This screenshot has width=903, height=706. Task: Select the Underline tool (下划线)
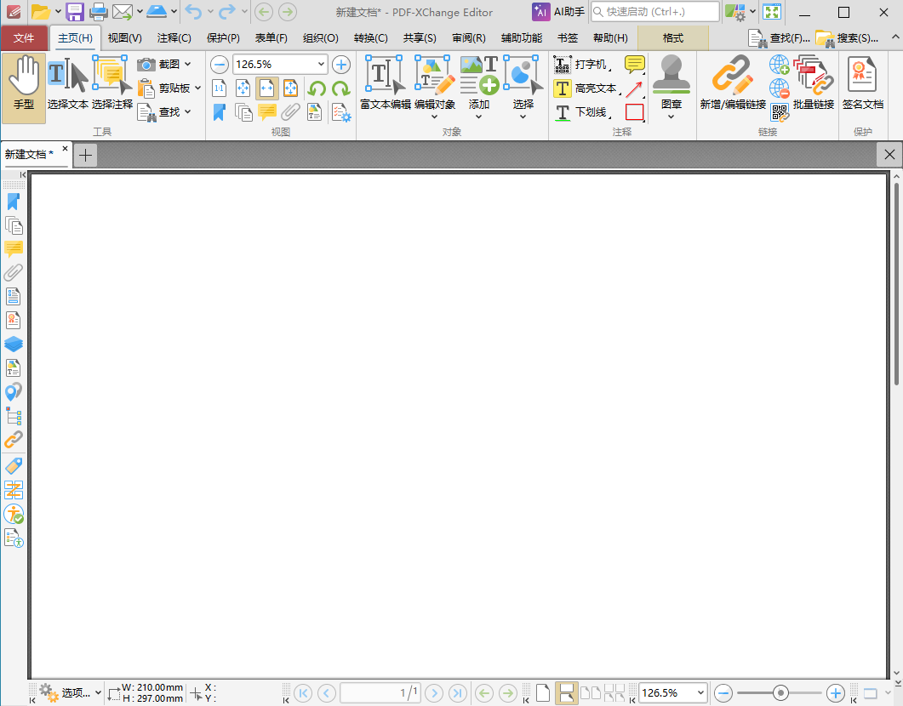tap(582, 111)
